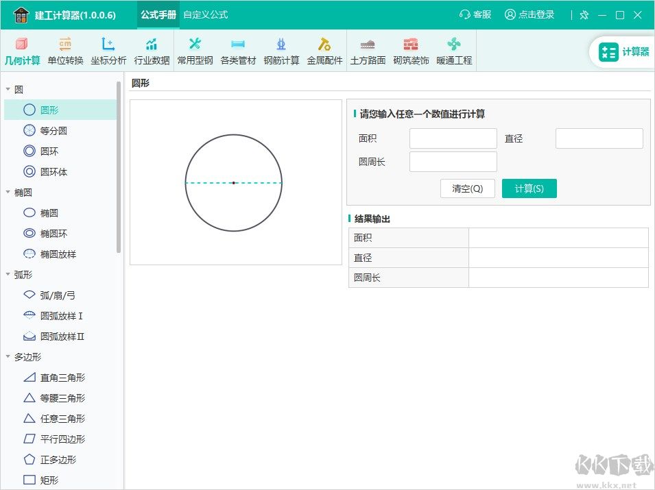Open the 土方路面 earthwork tool
The height and width of the screenshot is (490, 655).
(368, 49)
